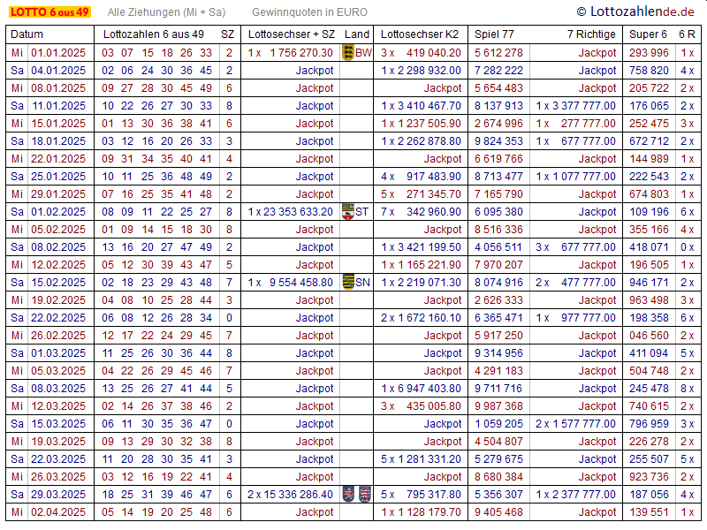Click the "Lottosechser + SZ" column header
This screenshot has height=530, width=707.
pos(292,34)
